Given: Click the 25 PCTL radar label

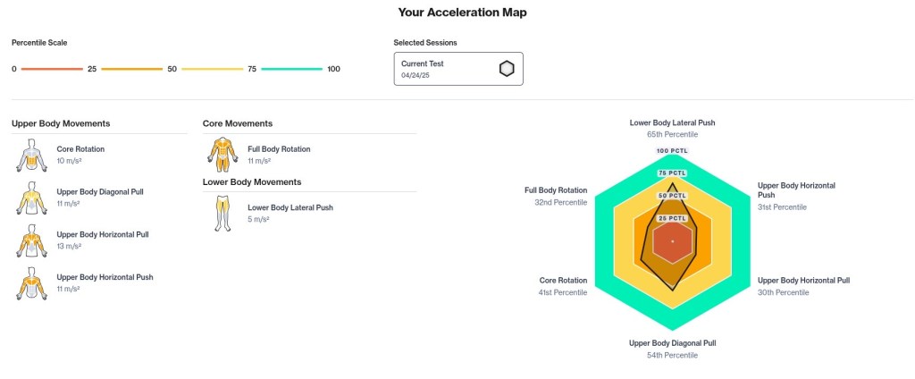Looking at the screenshot, I should pos(672,218).
